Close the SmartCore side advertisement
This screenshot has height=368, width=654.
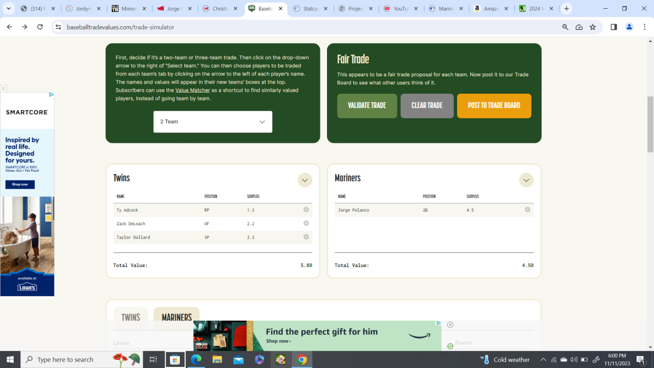3,88
